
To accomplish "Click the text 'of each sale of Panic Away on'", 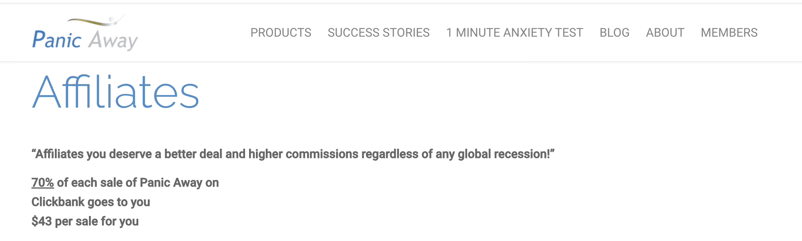I will pyautogui.click(x=138, y=183).
